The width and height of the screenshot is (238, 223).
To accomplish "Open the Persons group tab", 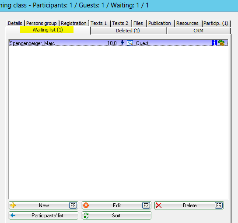I will (42, 23).
